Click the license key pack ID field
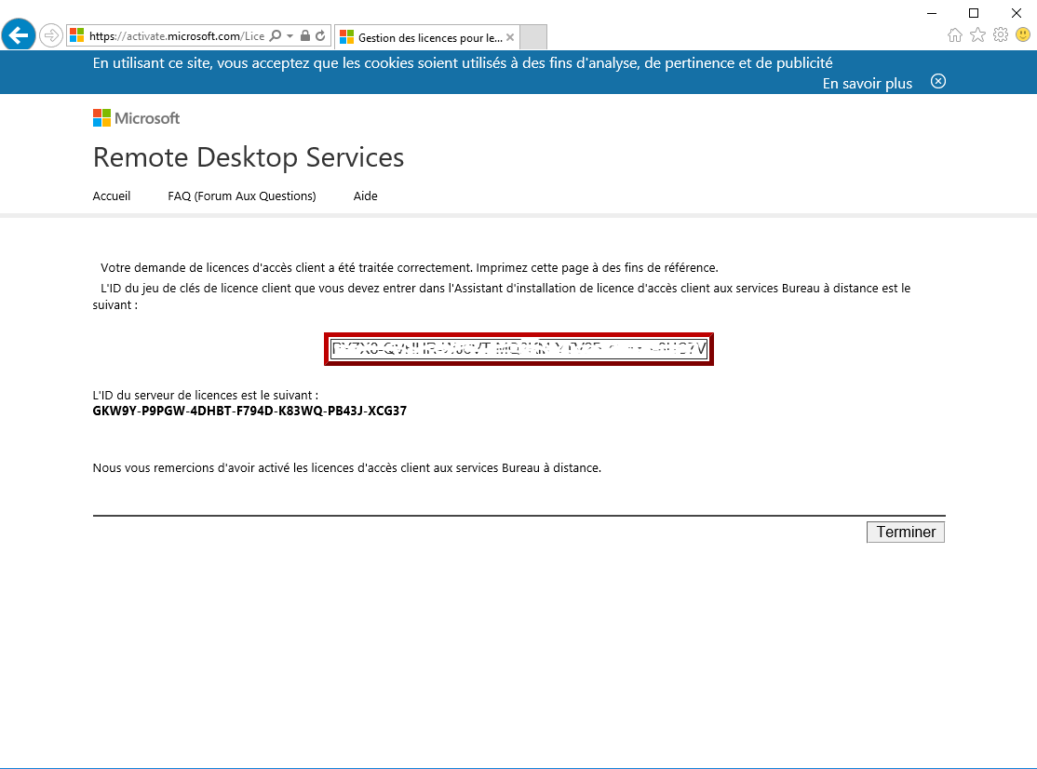 click(x=519, y=348)
